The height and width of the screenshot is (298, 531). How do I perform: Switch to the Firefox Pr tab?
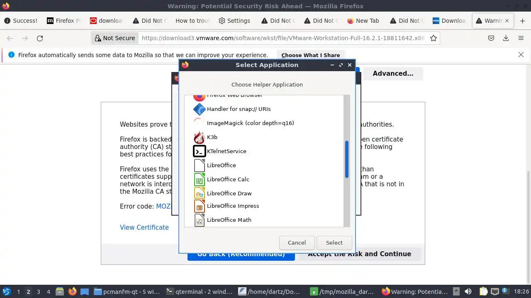[x=64, y=21]
